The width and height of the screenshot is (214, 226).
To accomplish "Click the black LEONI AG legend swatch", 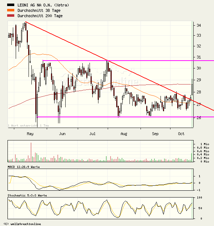I will (11, 5).
